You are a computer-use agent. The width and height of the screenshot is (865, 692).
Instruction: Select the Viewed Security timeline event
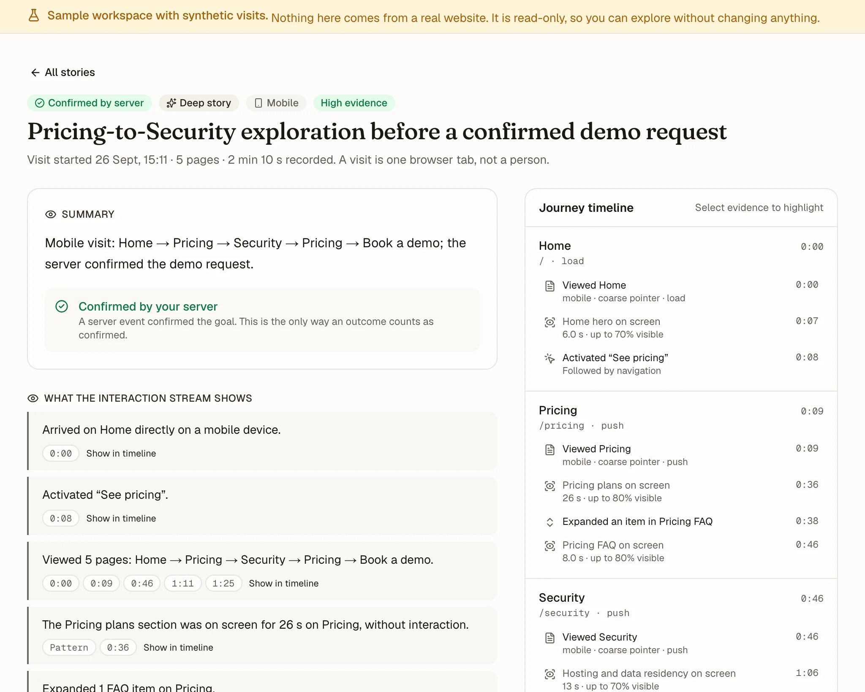(x=681, y=643)
